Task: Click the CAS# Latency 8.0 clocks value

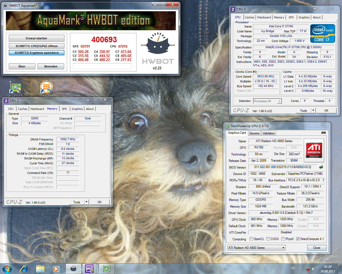Action: coord(68,149)
